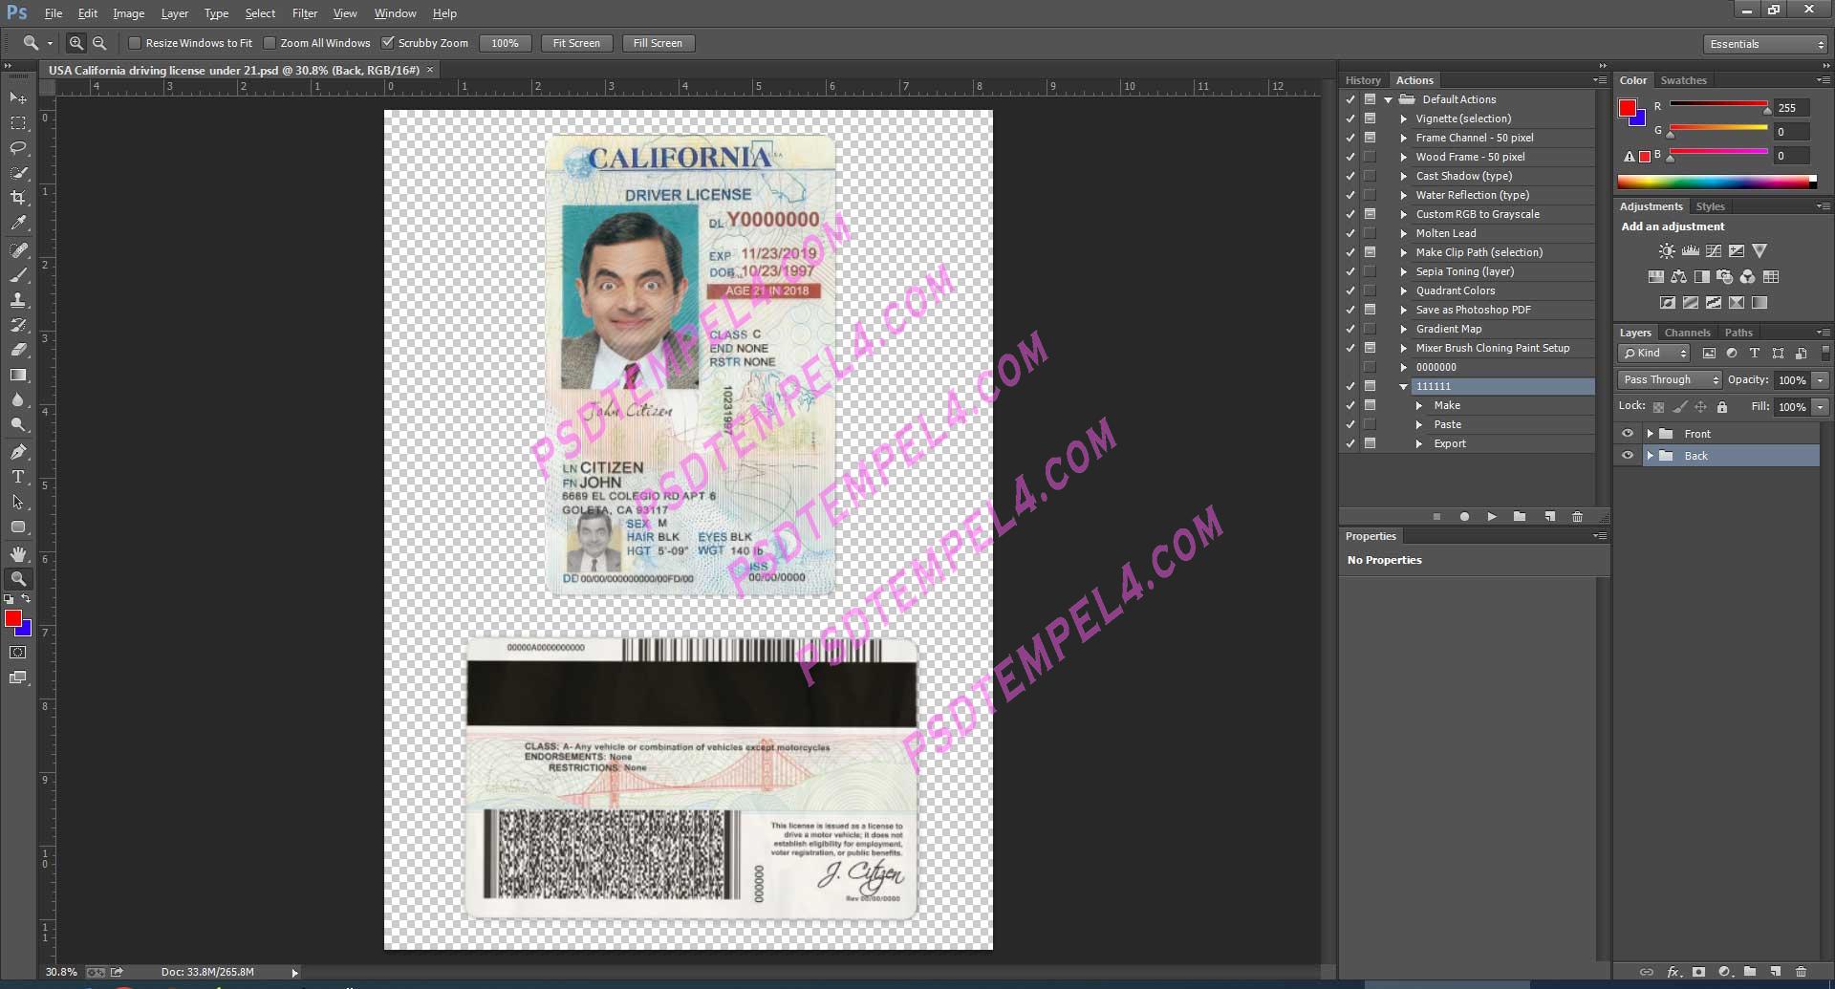Select the Horizontal Type tool

tap(19, 476)
